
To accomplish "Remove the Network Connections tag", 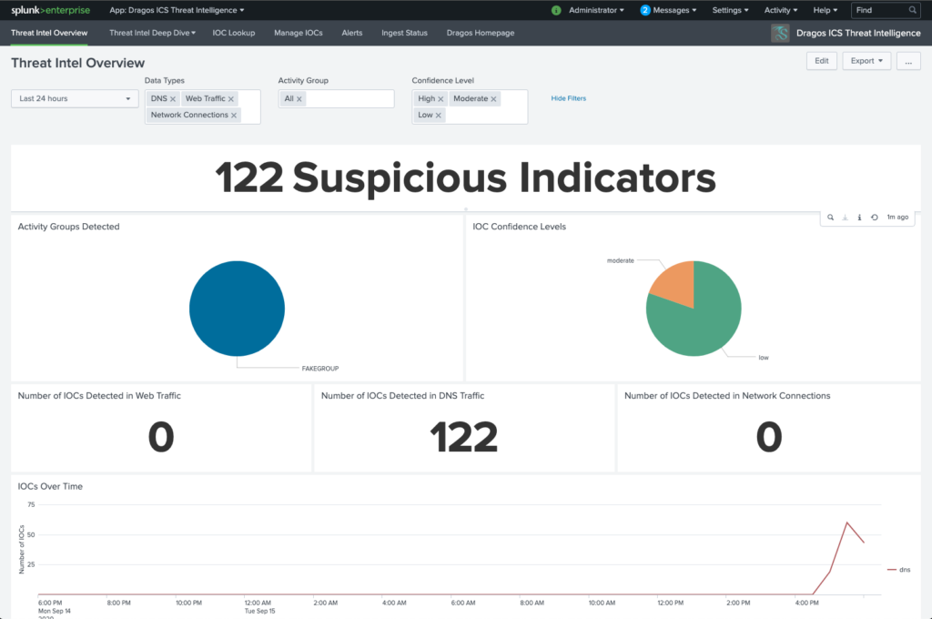I will pos(234,116).
